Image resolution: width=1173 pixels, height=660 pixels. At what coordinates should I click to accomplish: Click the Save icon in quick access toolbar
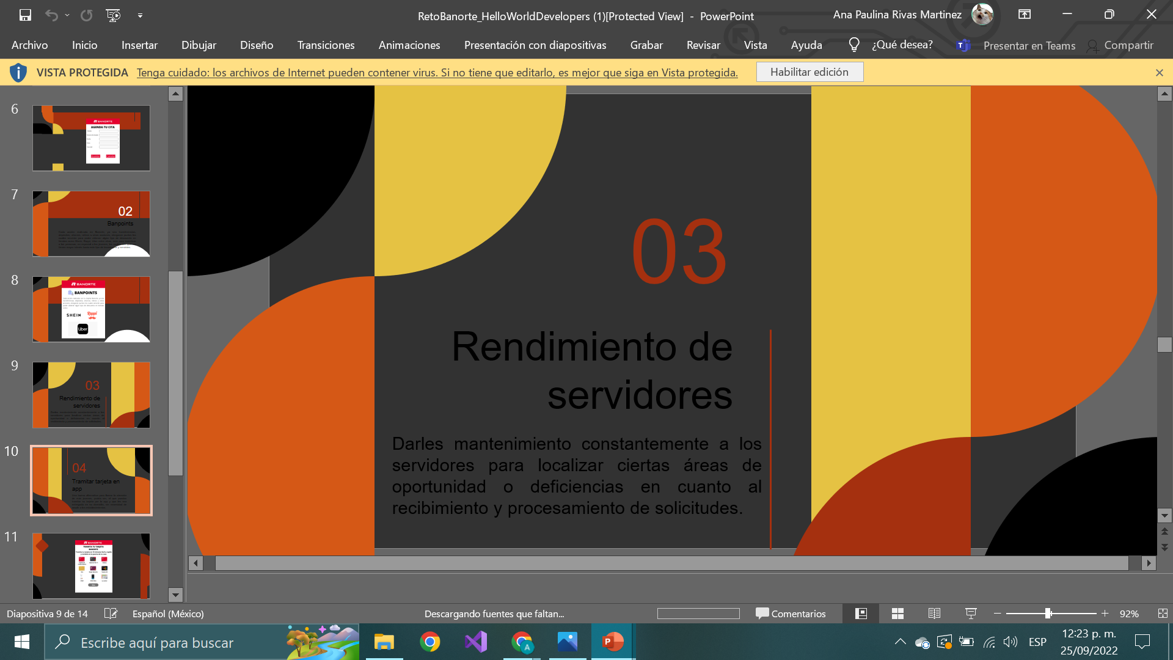point(25,15)
